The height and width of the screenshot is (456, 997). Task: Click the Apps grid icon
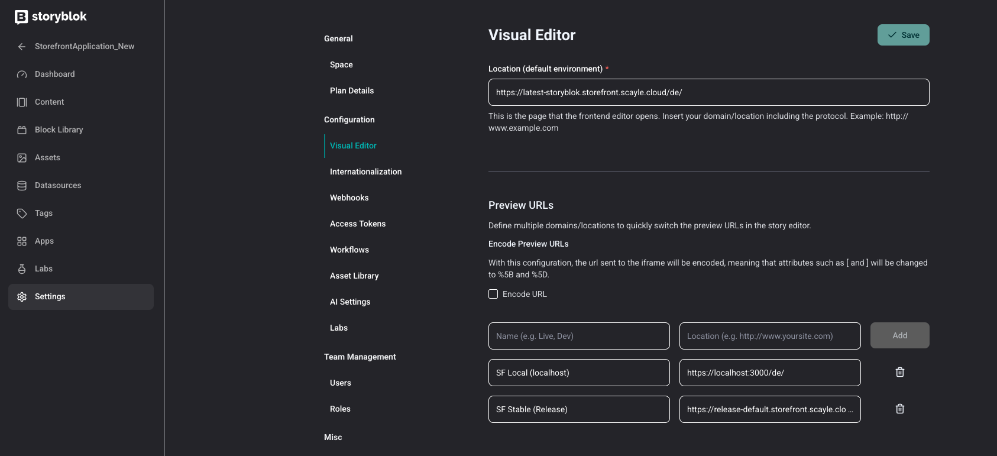[22, 241]
